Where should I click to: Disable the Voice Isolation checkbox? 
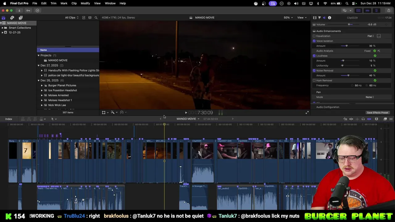(x=314, y=41)
